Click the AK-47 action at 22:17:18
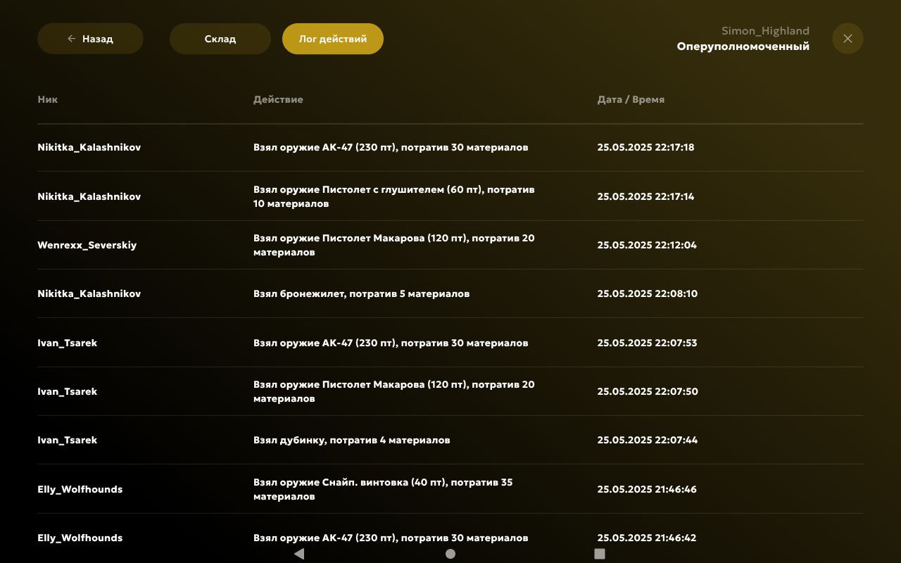This screenshot has height=563, width=901. (391, 147)
